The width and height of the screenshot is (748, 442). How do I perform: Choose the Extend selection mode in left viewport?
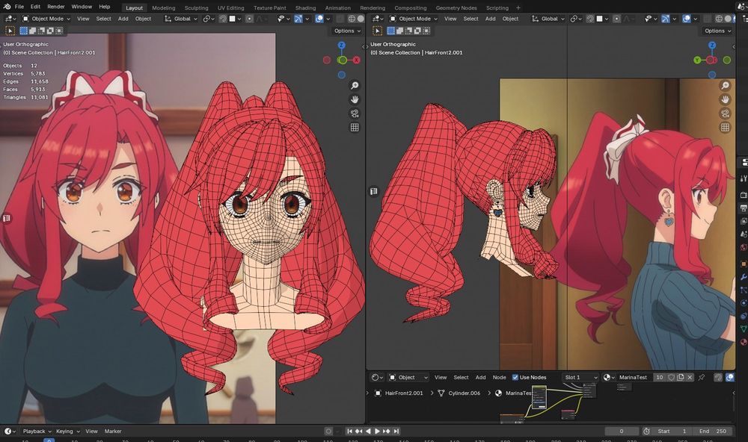click(x=32, y=31)
